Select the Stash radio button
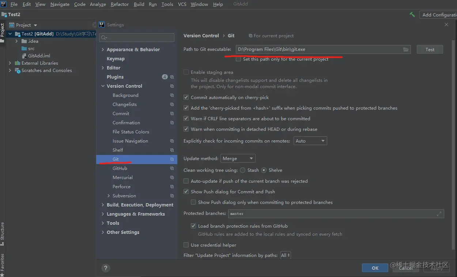 point(243,170)
